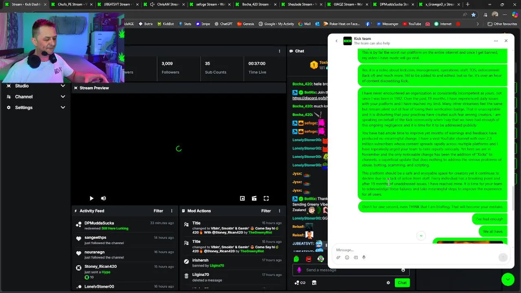The width and height of the screenshot is (521, 293).
Task: Open stream preview mini player mode
Action: point(242,198)
